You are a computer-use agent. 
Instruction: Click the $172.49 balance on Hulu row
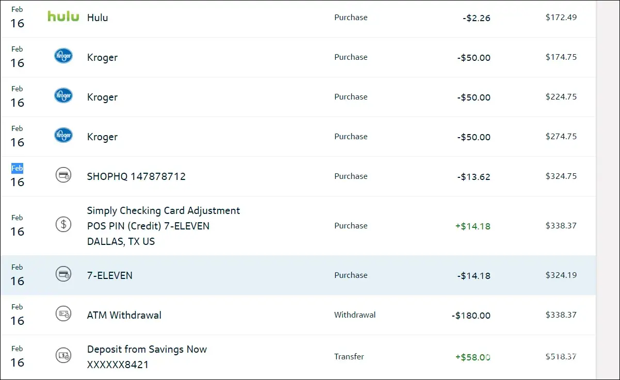click(561, 18)
